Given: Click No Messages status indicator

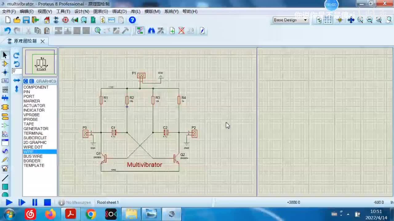Looking at the screenshot, I should tap(75, 203).
